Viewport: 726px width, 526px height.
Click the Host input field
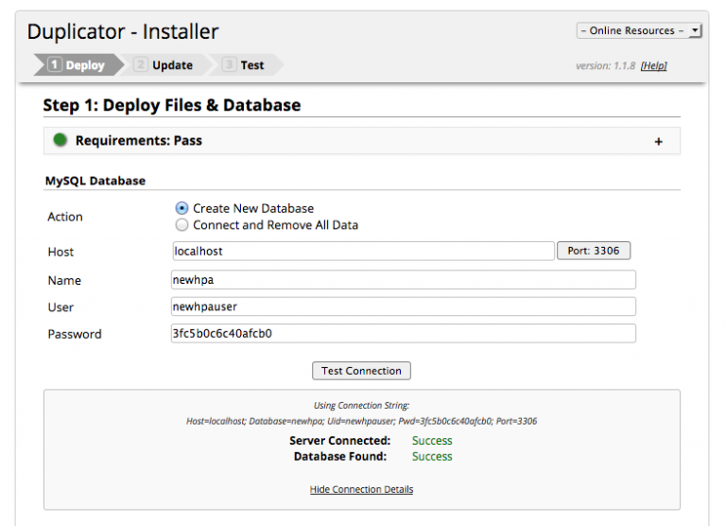point(363,251)
